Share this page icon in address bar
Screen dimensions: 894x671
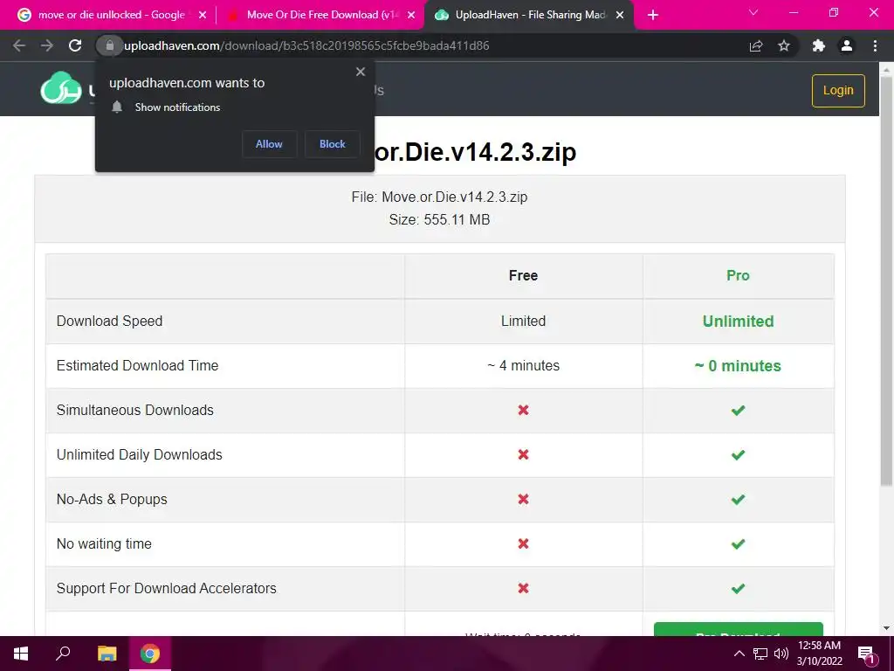[756, 45]
